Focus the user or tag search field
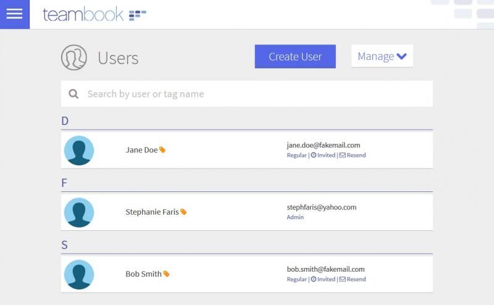The width and height of the screenshot is (494, 305). 246,94
